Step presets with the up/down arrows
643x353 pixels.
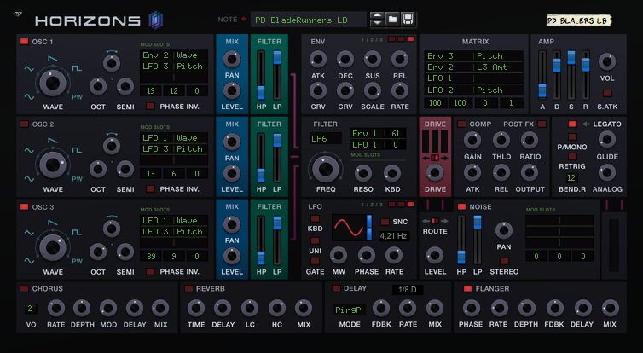376,20
